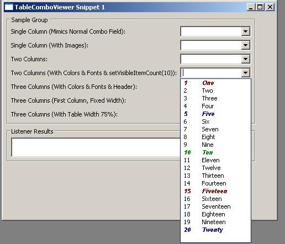Pick Twelve from the dropdown list

[215, 168]
